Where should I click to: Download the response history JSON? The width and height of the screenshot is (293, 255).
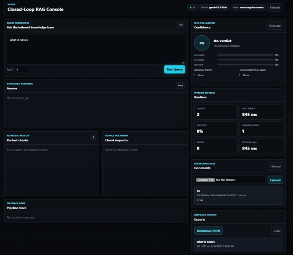click(x=208, y=231)
